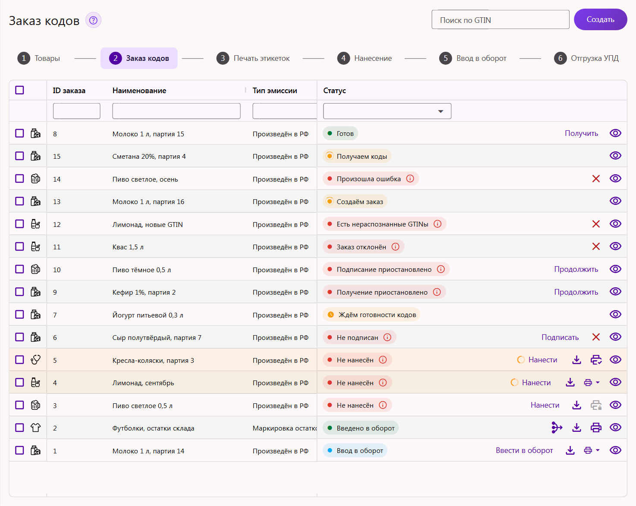
Task: Download codes for Кресла-коляски, партия 3
Action: coord(576,360)
